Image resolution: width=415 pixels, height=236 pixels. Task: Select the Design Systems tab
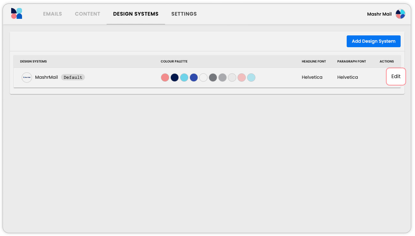[x=136, y=14]
